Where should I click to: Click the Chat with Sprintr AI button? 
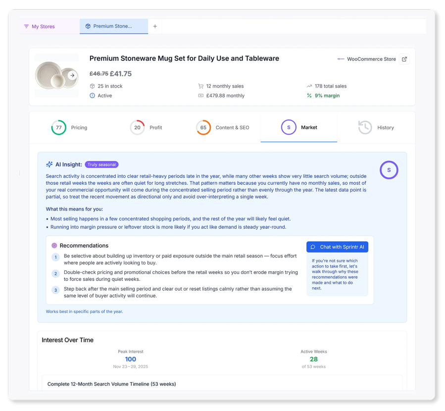(337, 247)
